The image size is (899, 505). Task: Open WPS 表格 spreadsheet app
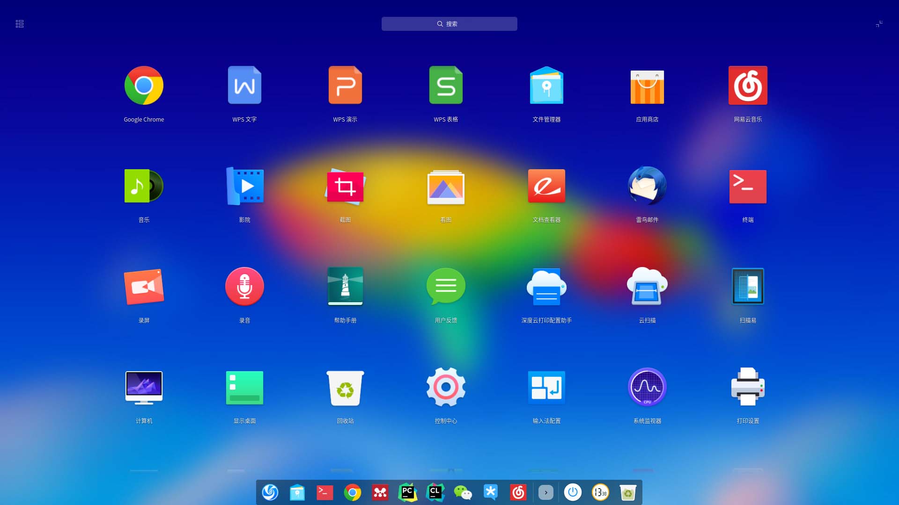click(x=446, y=86)
